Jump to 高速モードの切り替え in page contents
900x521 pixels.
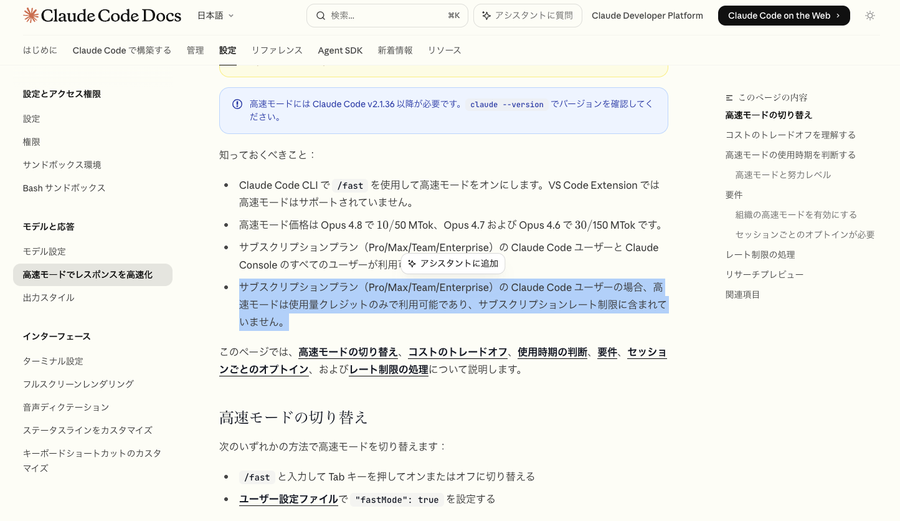(x=769, y=115)
